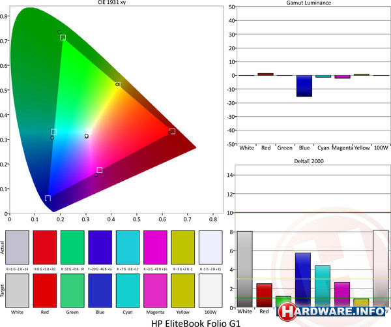391x327 pixels.
Task: Click the 'Cyan' label under Target swatches
Action: point(128,312)
